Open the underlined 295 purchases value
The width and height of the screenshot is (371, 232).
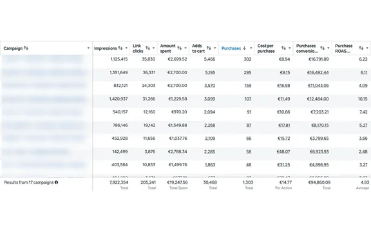click(247, 72)
